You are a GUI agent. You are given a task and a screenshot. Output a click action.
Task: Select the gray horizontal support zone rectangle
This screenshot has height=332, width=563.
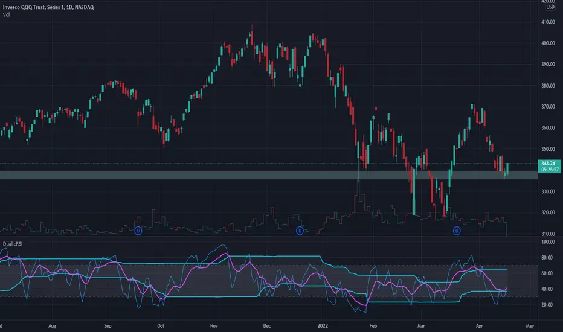[269, 175]
